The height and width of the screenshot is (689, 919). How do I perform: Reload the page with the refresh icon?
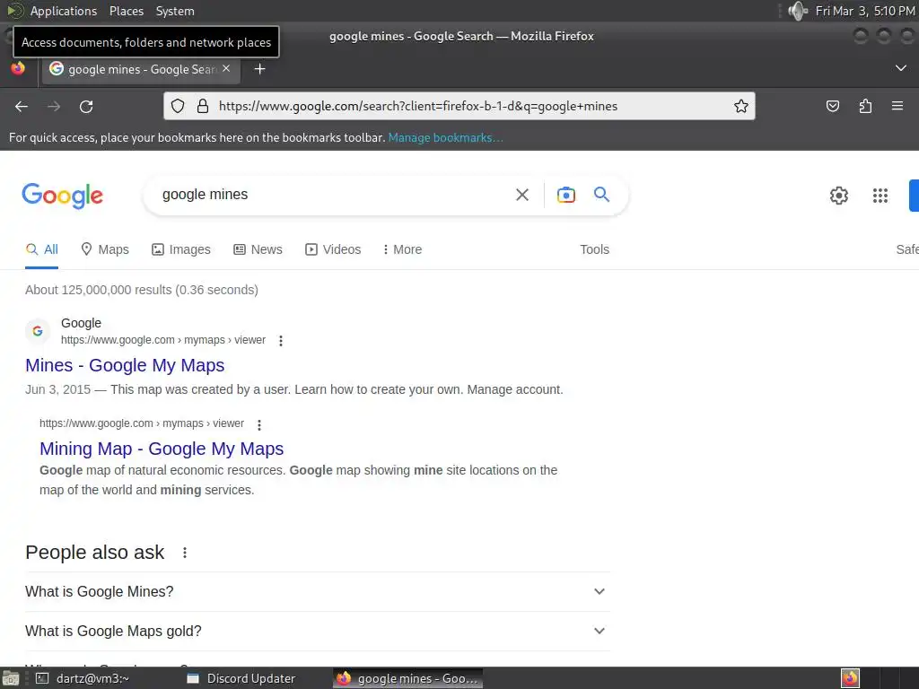click(x=86, y=106)
